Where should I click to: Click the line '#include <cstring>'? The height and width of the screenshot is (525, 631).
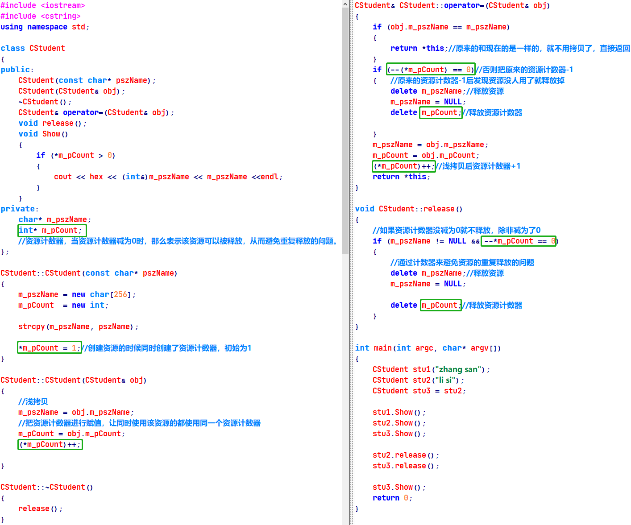[41, 16]
